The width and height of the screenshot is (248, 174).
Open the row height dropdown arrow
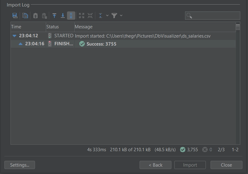(107, 16)
